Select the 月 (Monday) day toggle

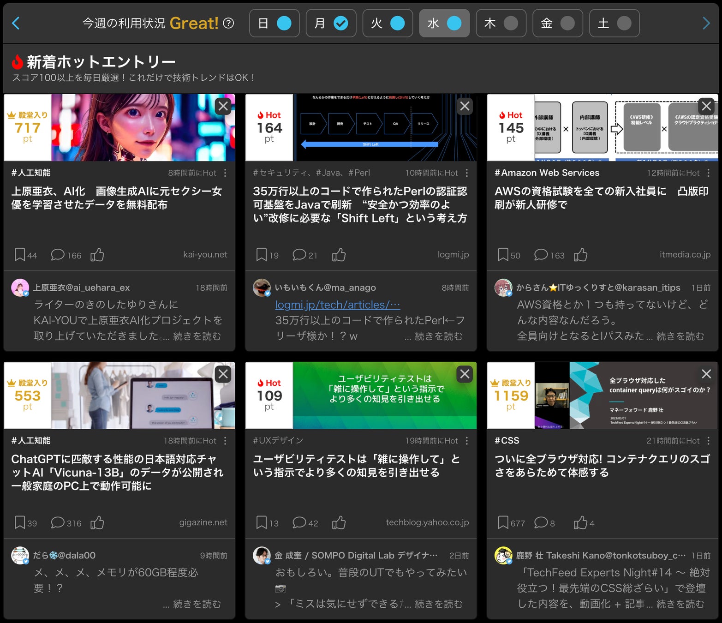[x=331, y=23]
